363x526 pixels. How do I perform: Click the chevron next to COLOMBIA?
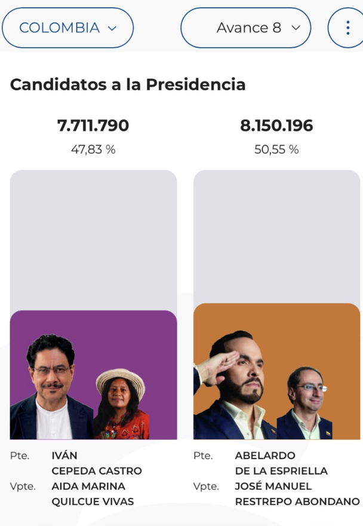[x=112, y=29]
